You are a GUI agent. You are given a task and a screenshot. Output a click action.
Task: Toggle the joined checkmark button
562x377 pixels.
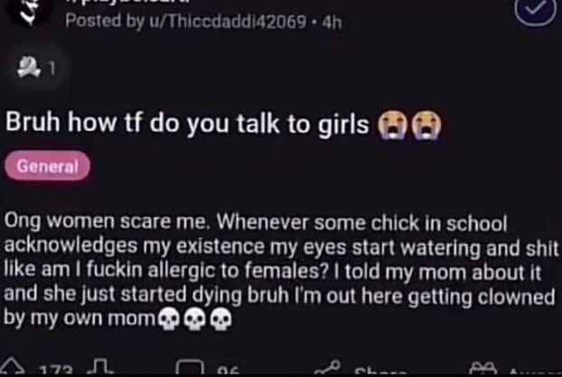[x=536, y=12]
